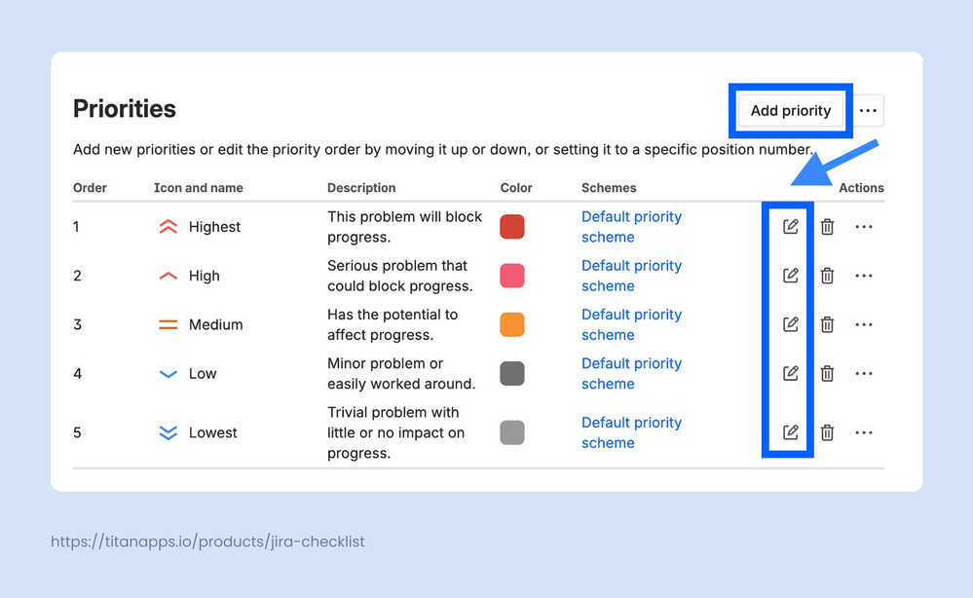Select the Highest priority chevrons icon
The image size is (973, 598).
(x=168, y=226)
